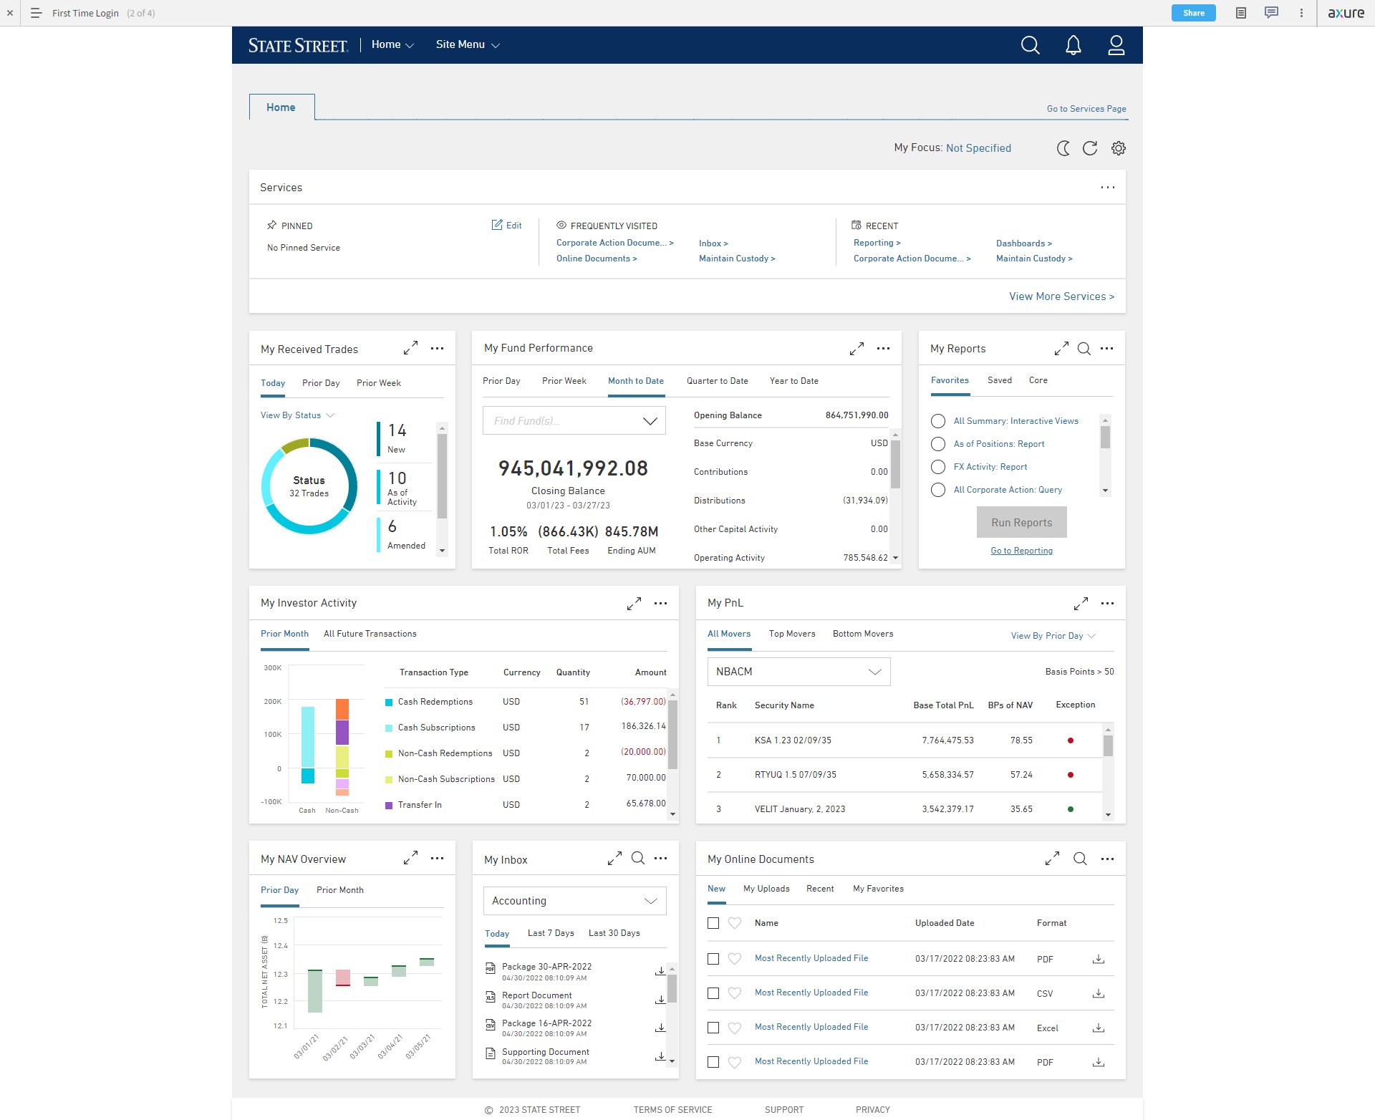Toggle dark mode moon icon
Image resolution: width=1375 pixels, height=1120 pixels.
(x=1063, y=148)
